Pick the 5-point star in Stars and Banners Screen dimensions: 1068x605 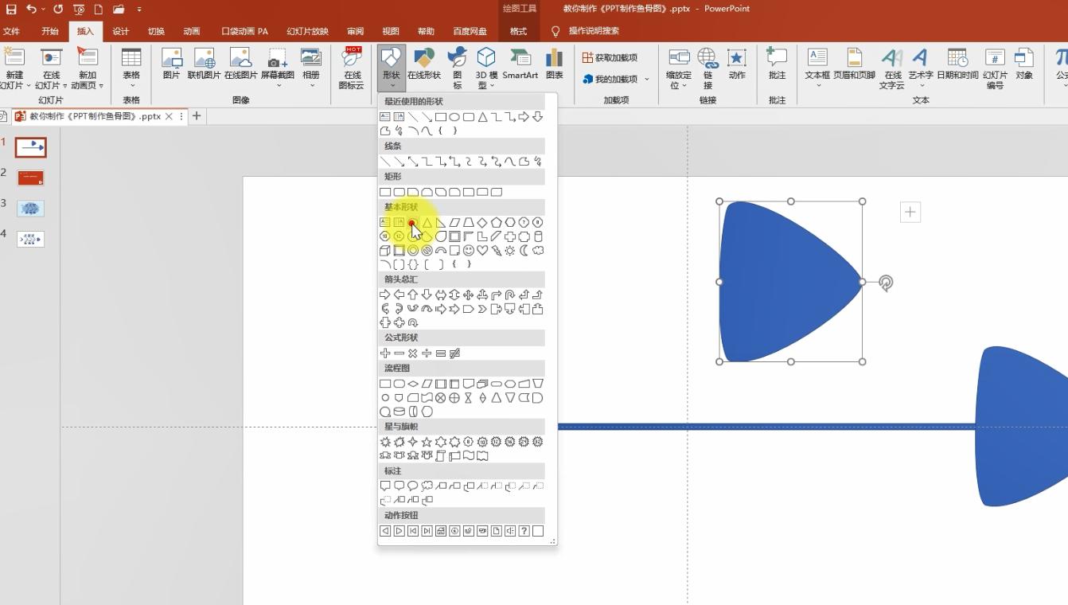pyautogui.click(x=427, y=442)
